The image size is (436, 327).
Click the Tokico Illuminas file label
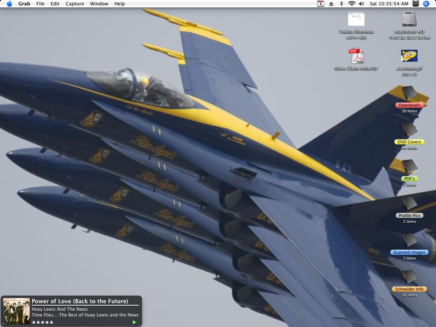click(356, 32)
